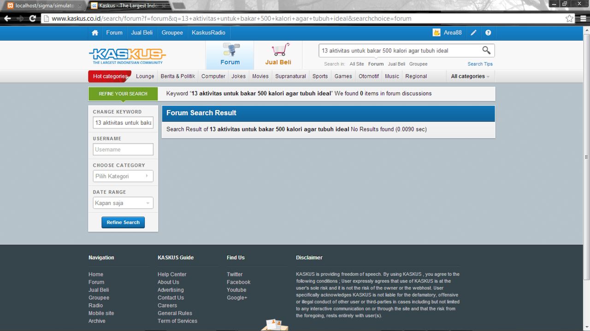
Task: Open the Forum section tab with icon
Action: [x=230, y=55]
